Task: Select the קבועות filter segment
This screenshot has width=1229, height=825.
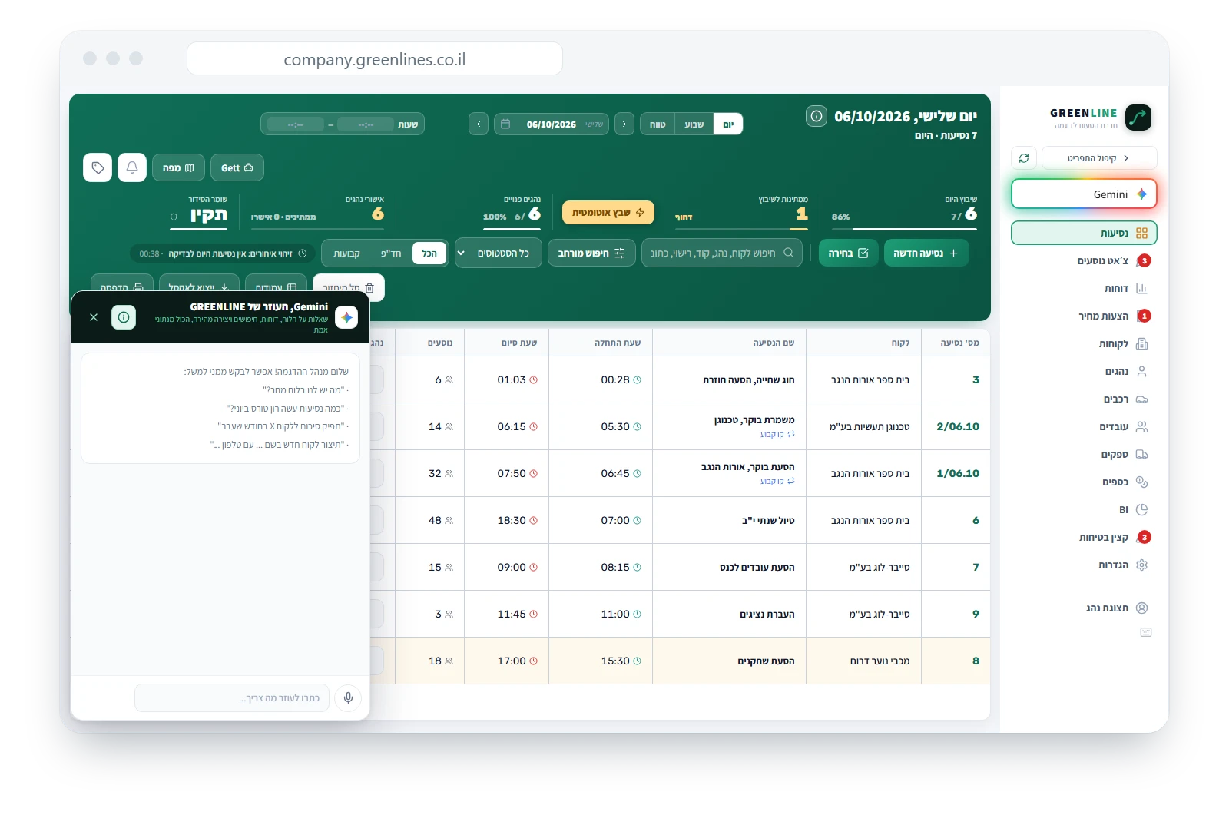Action: [346, 253]
